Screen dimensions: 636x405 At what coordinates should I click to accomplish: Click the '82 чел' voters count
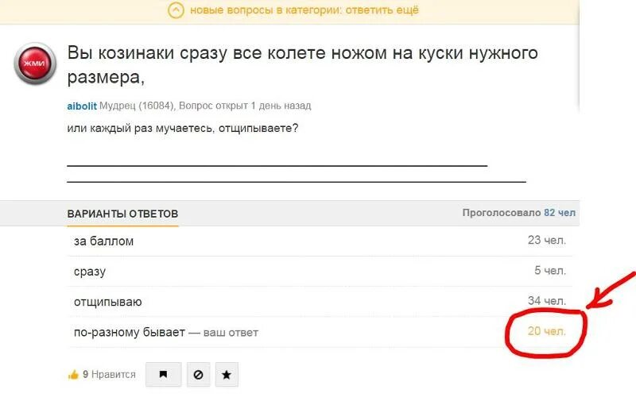click(x=560, y=213)
